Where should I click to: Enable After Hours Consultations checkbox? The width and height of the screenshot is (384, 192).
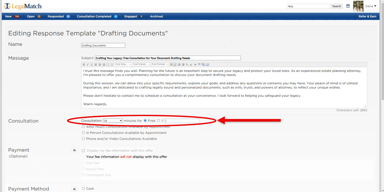click(x=83, y=127)
